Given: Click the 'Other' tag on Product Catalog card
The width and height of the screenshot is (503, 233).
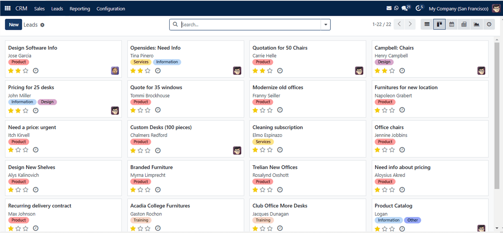Looking at the screenshot, I should pos(412,220).
